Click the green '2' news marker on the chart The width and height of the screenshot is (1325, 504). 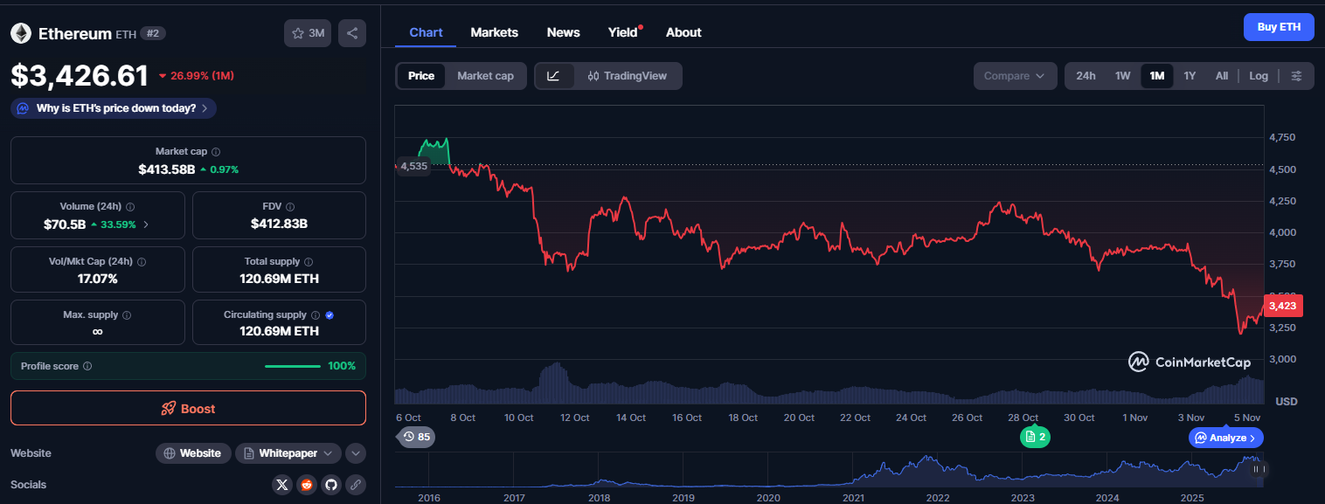pyautogui.click(x=1035, y=437)
